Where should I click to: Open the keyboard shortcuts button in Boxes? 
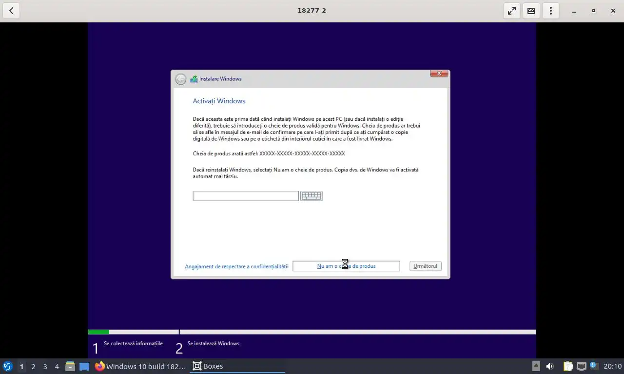(x=531, y=11)
